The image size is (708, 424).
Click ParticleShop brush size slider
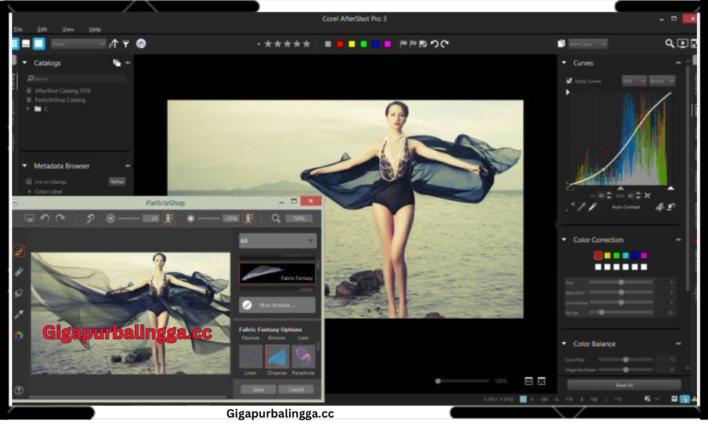129,218
